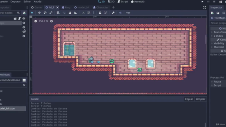The width and height of the screenshot is (226, 127).
Task: Click the scenes/levels path field
Action: 11,80
